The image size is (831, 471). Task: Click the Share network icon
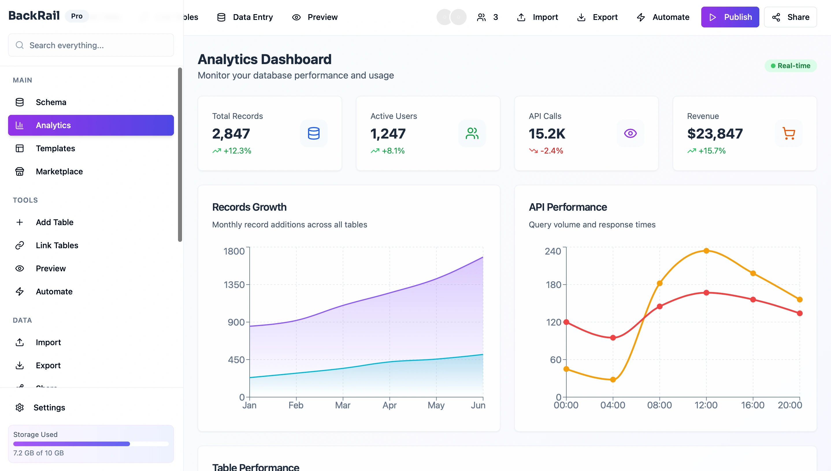click(776, 17)
